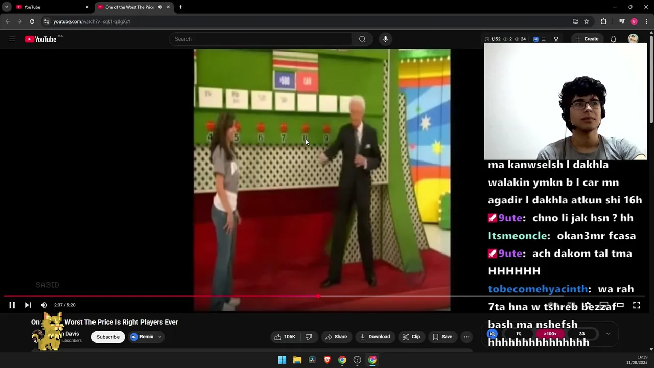Start voice search with the microphone
This screenshot has height=368, width=654.
[385, 39]
